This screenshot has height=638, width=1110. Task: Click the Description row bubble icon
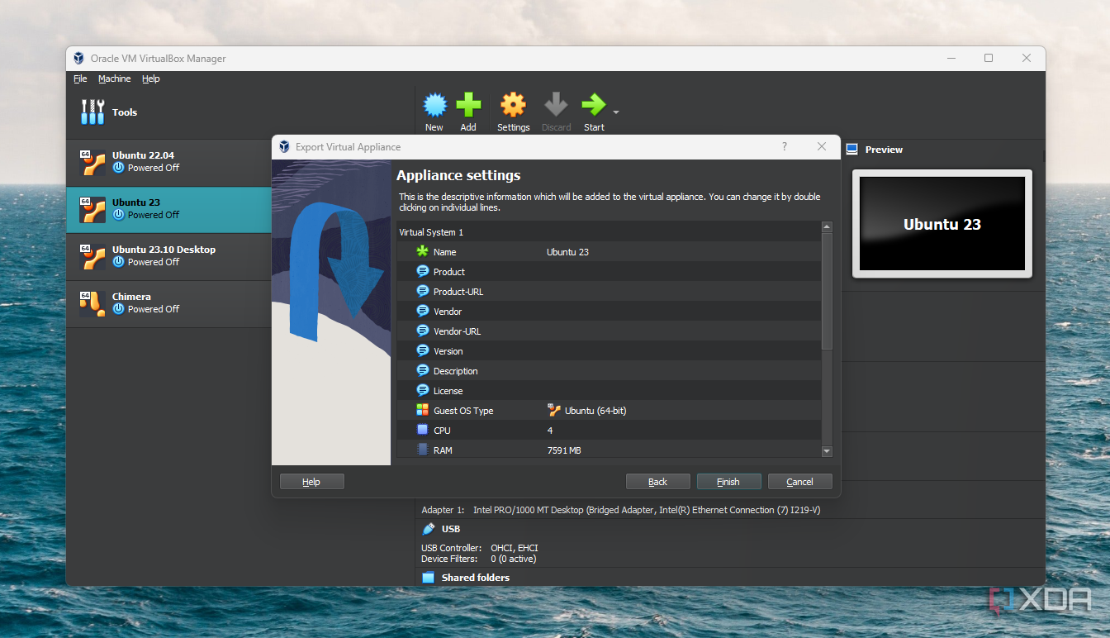(423, 370)
